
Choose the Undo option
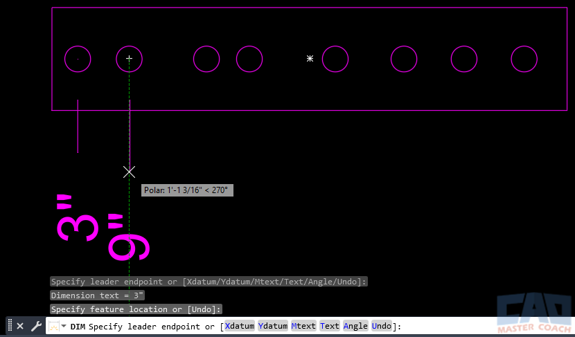click(x=382, y=326)
